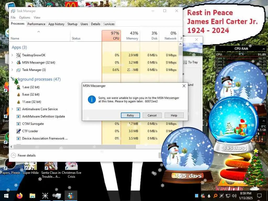The height and width of the screenshot is (201, 268).
Task: Click the Task Manager (3) process icon
Action: [19, 70]
